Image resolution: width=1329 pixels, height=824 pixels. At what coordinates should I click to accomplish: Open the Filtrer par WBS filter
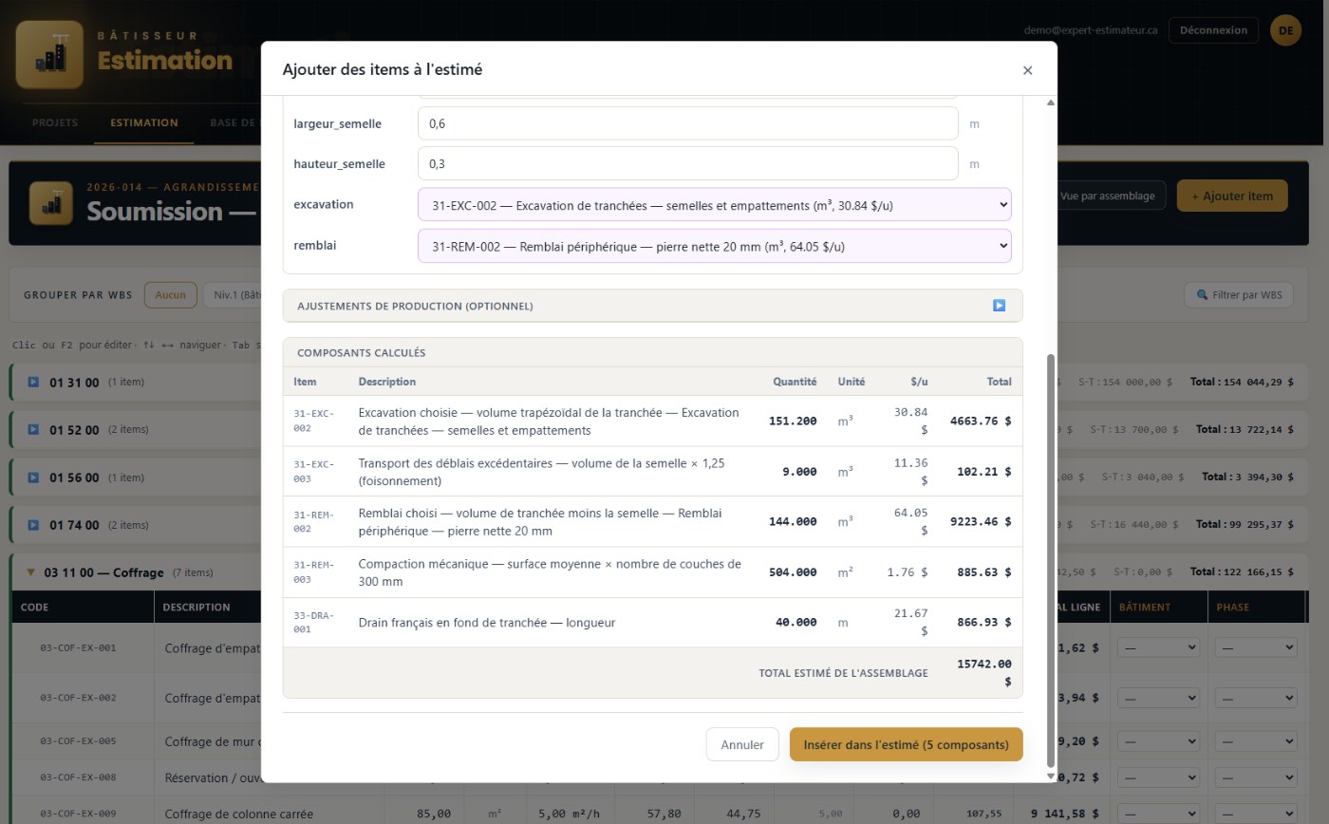1239,295
